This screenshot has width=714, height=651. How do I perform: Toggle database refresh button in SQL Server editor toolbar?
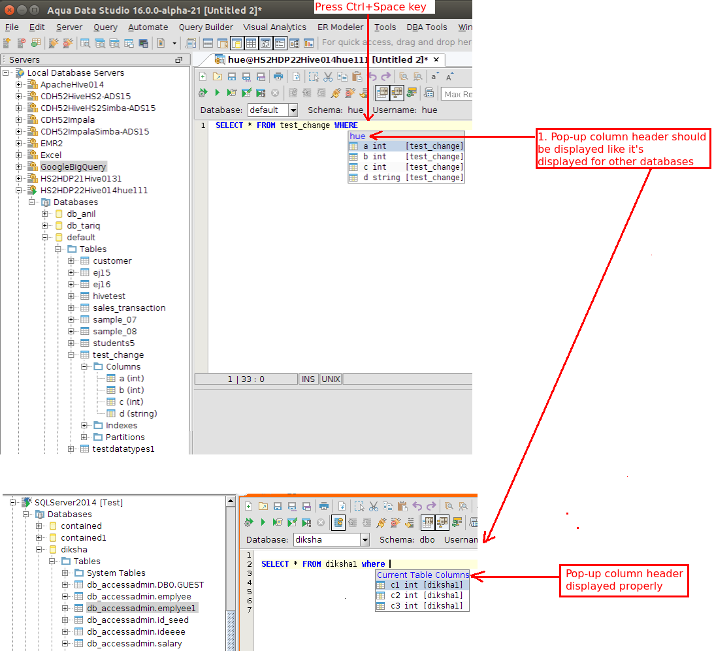tap(338, 522)
